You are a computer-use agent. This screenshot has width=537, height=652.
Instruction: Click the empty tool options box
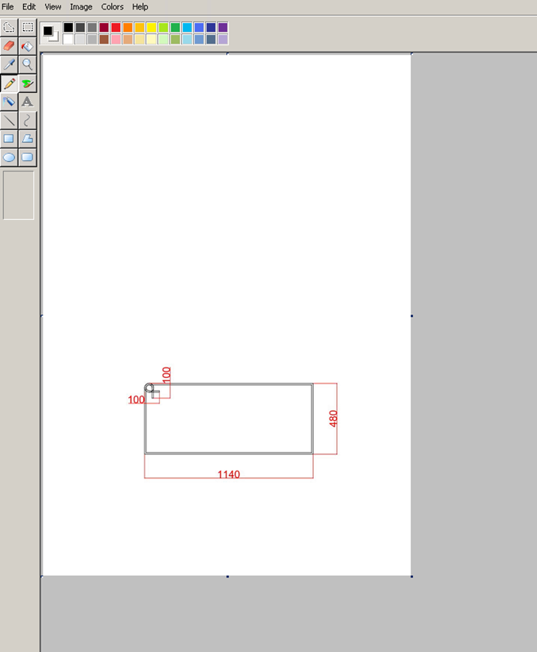coord(18,195)
